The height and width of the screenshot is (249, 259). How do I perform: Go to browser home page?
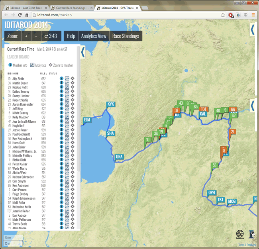(27, 15)
